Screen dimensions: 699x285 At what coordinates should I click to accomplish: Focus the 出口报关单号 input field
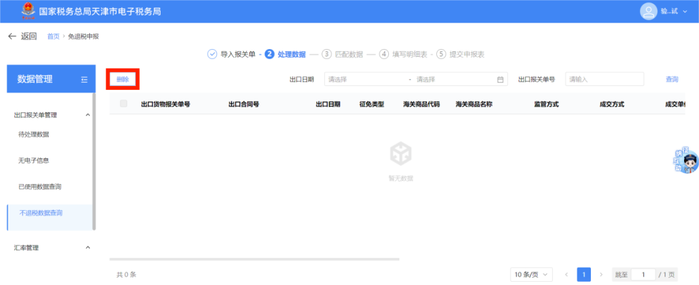tap(605, 79)
